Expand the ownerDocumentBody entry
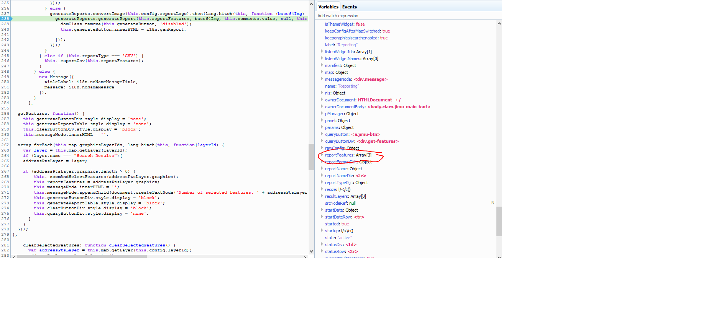Image resolution: width=721 pixels, height=331 pixels. 322,106
